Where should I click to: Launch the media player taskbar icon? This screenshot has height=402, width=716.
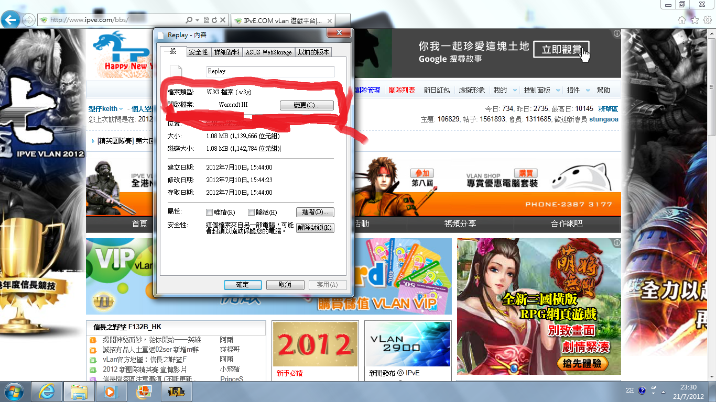point(111,391)
